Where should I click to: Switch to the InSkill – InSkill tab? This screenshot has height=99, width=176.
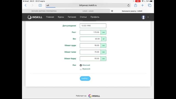pyautogui.click(x=88, y=11)
